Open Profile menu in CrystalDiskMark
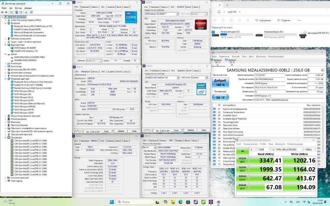330x206 pixels. point(263,144)
